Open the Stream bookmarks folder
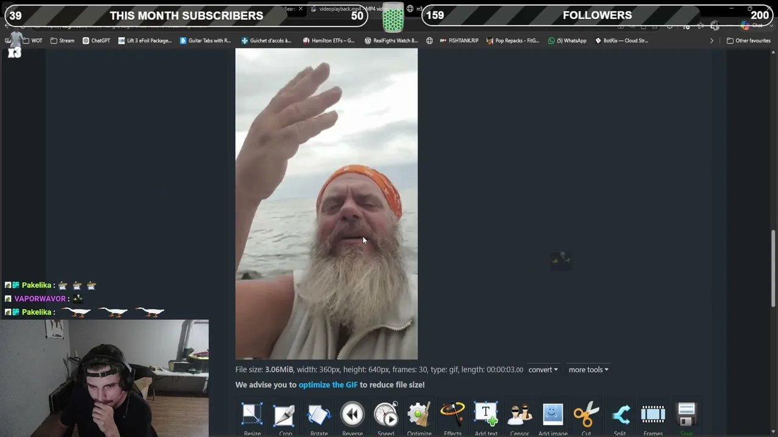Image resolution: width=778 pixels, height=437 pixels. (x=63, y=41)
